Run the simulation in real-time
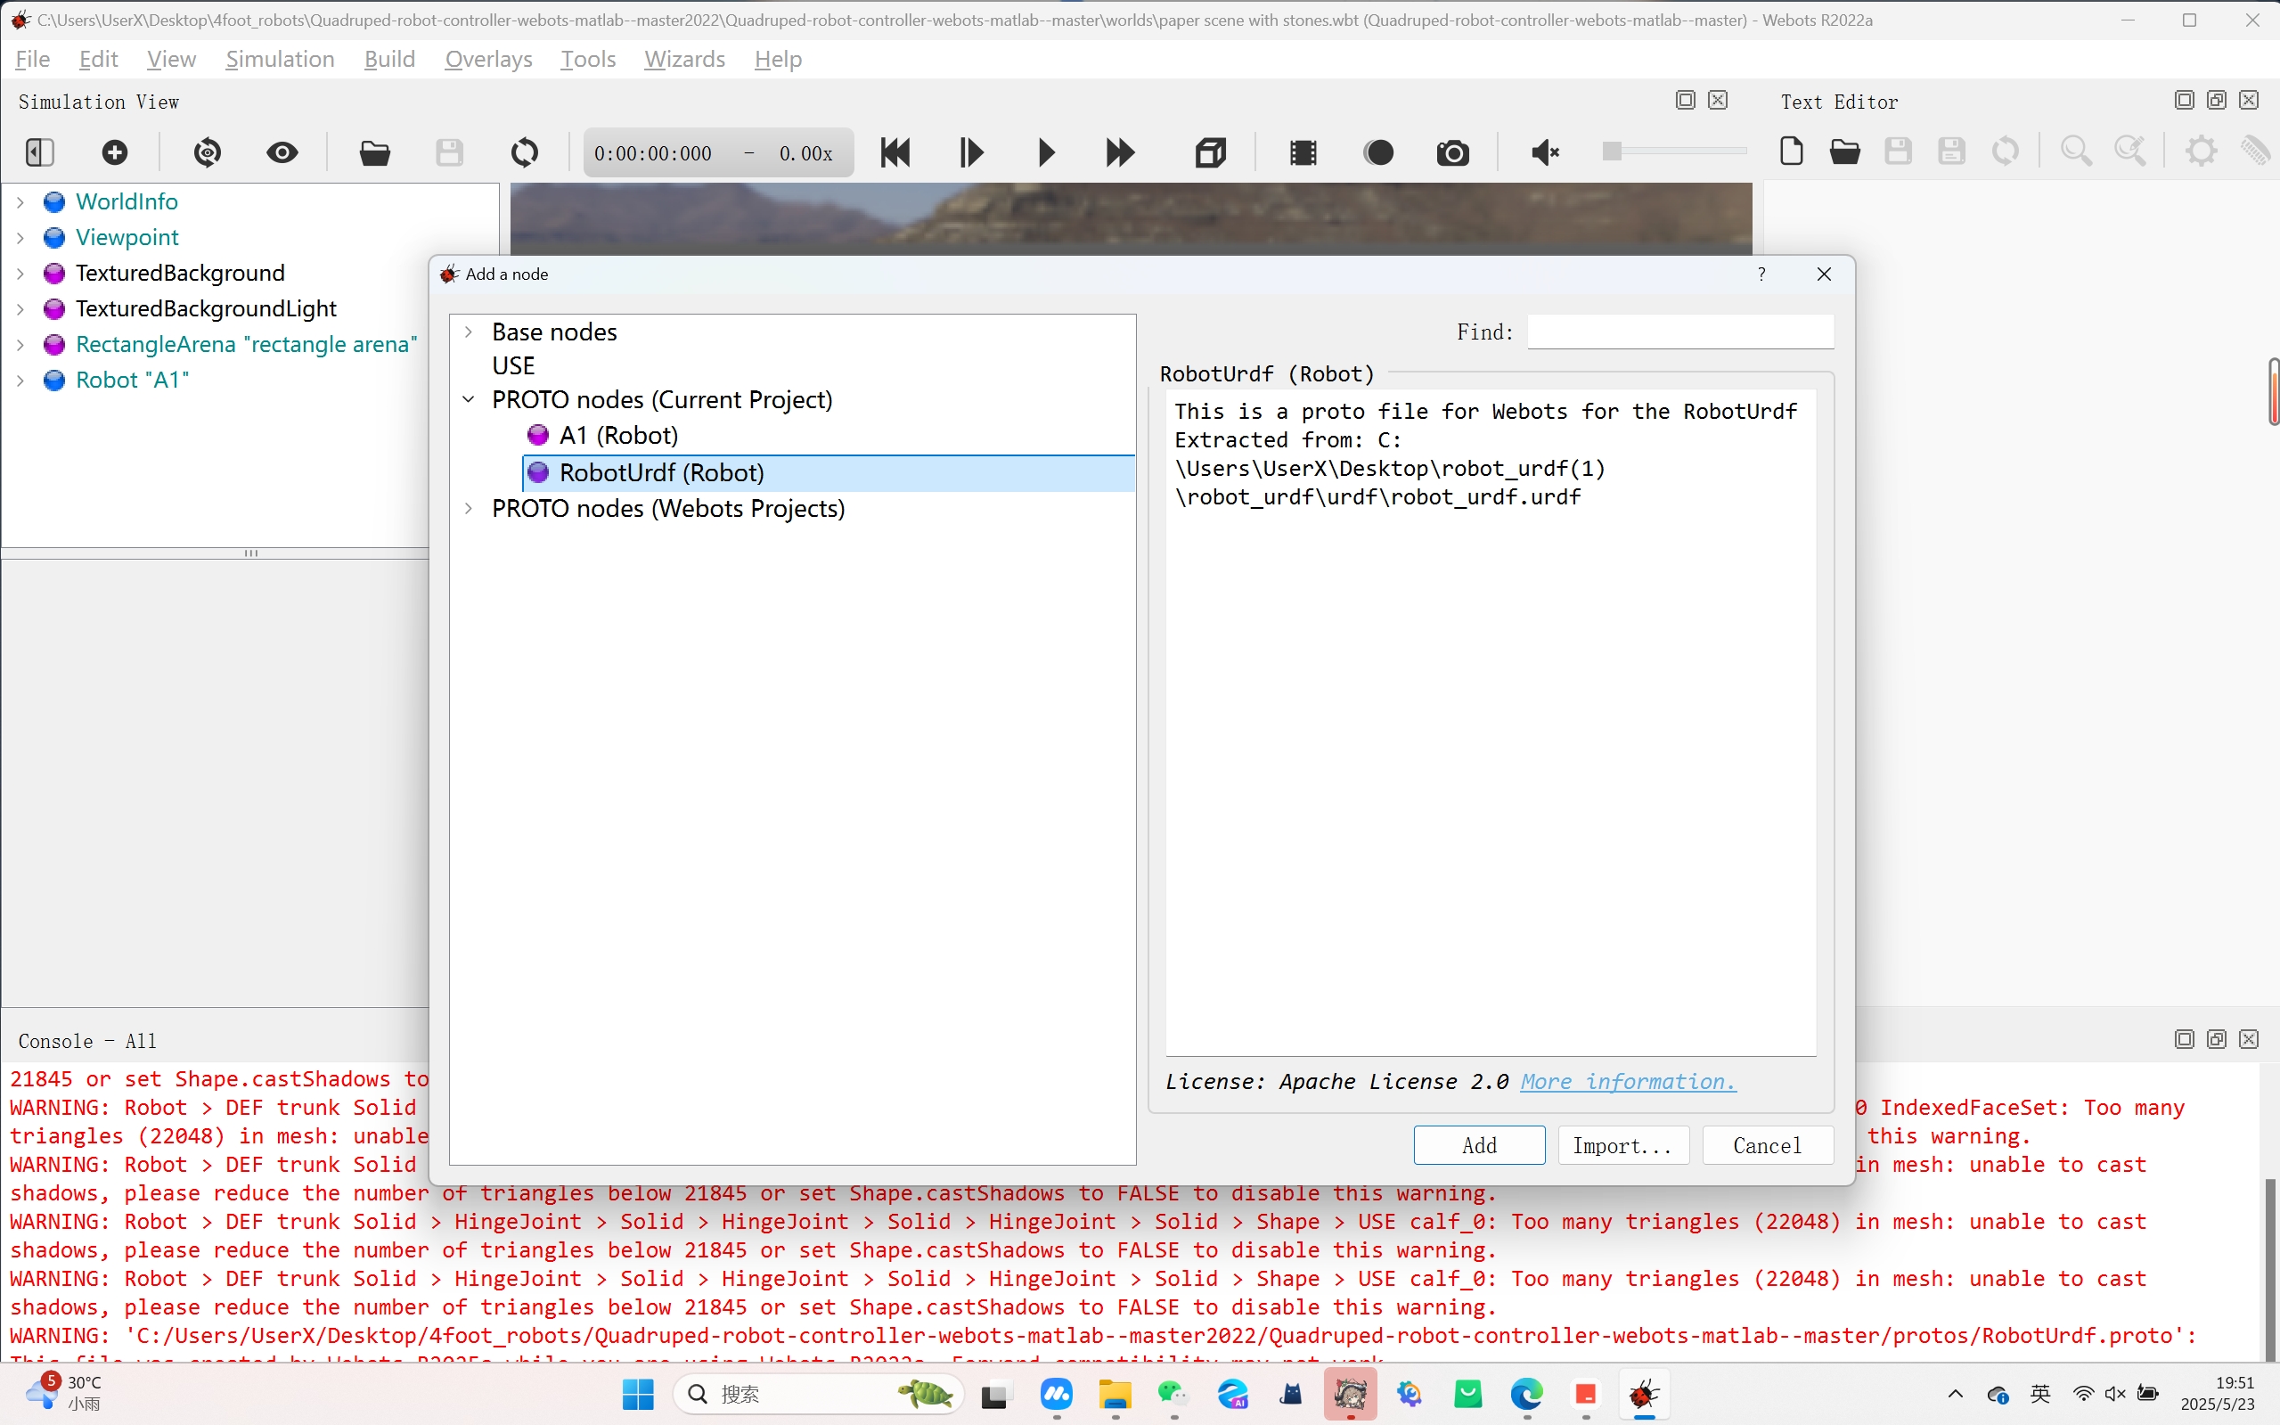This screenshot has width=2280, height=1425. 1046,152
